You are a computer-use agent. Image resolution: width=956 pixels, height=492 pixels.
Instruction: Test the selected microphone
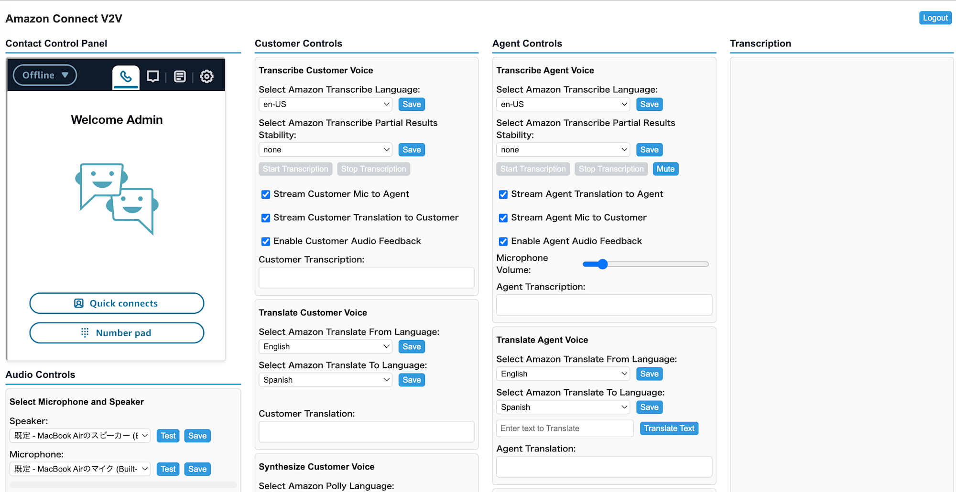coord(168,469)
